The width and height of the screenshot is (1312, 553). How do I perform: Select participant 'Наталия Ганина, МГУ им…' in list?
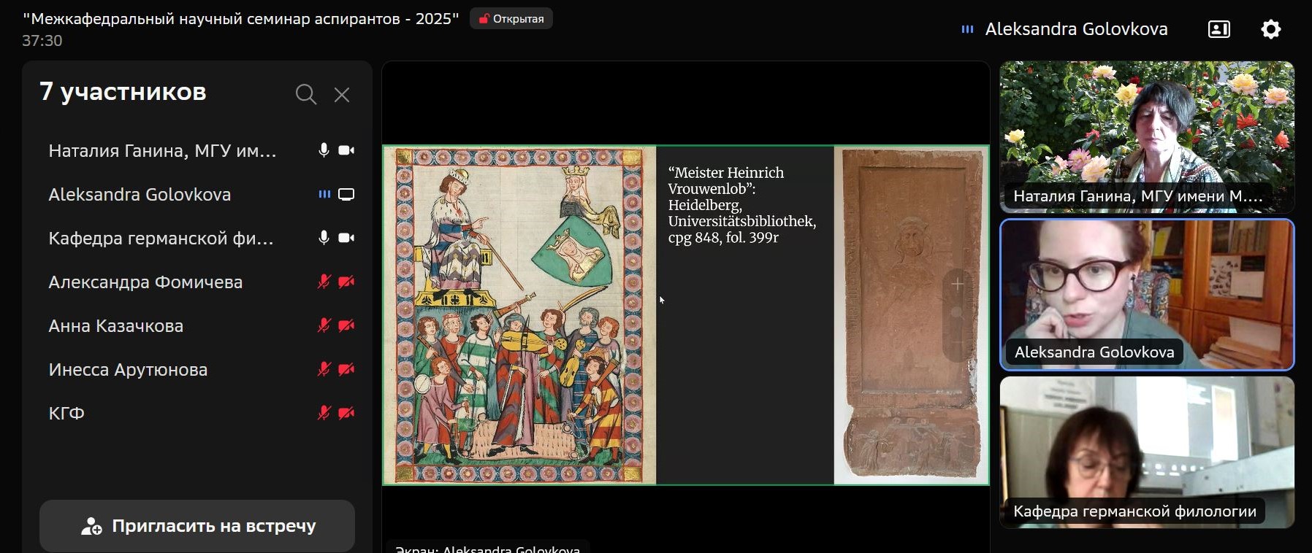[197, 151]
